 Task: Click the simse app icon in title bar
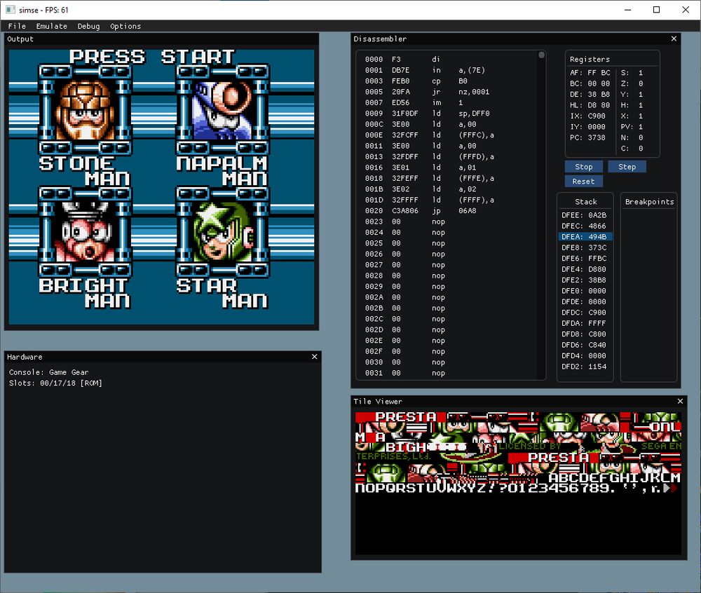[x=11, y=9]
